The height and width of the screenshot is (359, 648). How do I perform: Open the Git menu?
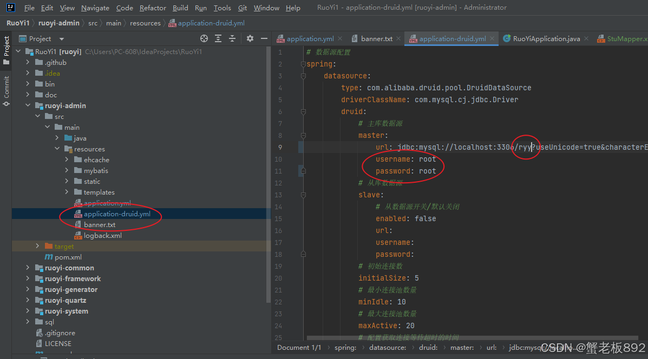[243, 8]
